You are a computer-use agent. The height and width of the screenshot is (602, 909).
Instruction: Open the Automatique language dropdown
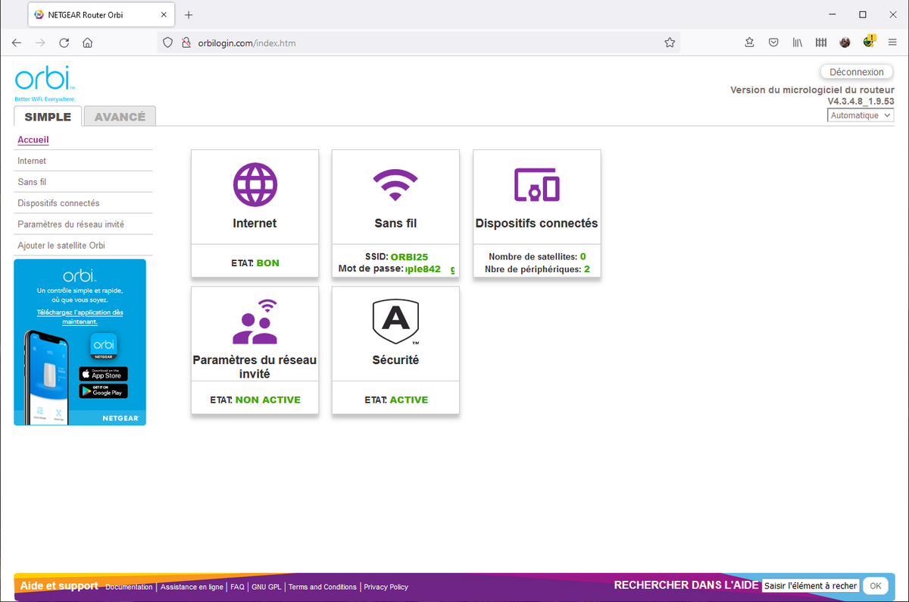[861, 115]
